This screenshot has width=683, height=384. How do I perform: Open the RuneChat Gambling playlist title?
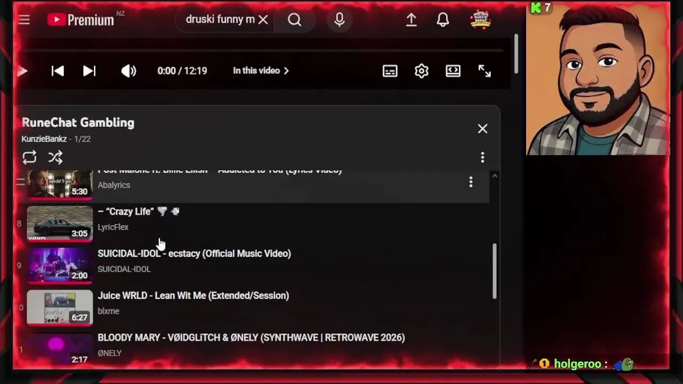[78, 123]
